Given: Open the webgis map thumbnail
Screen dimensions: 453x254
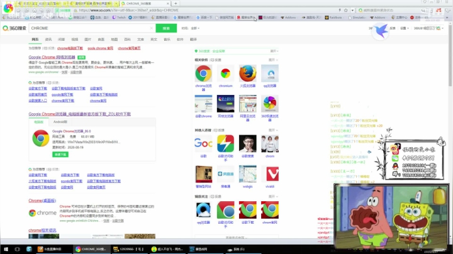Looking at the screenshot, I should coord(248,174).
